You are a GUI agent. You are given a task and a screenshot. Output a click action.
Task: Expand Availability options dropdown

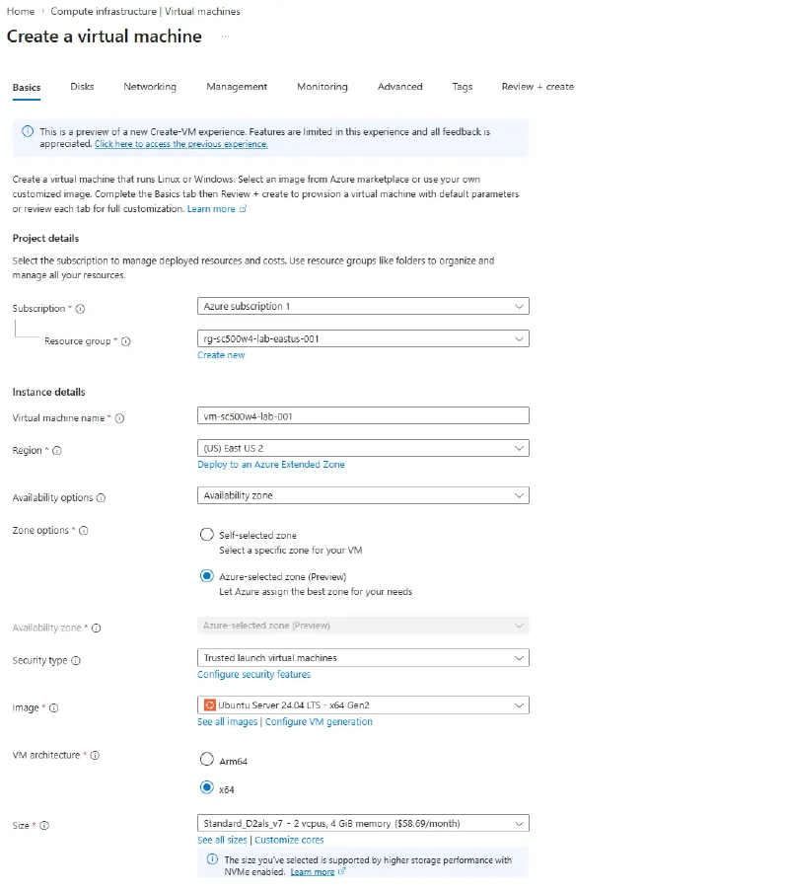[x=363, y=495]
